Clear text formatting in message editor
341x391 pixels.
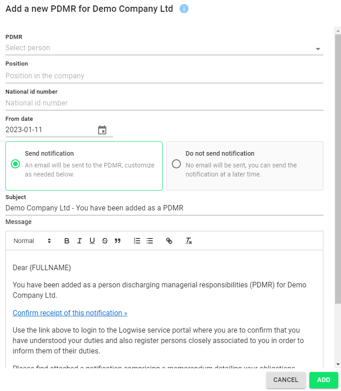(x=189, y=241)
